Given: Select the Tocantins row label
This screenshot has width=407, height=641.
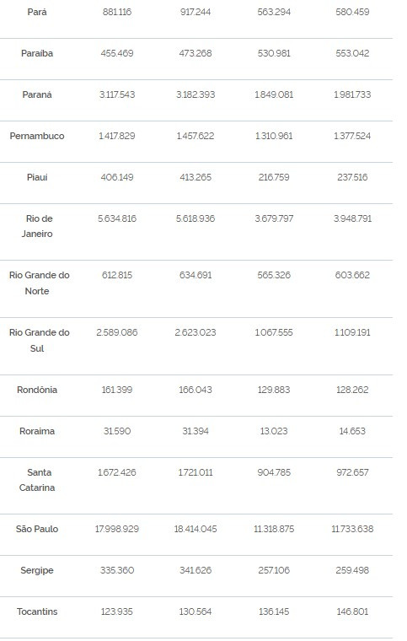Looking at the screenshot, I should click(x=37, y=611).
